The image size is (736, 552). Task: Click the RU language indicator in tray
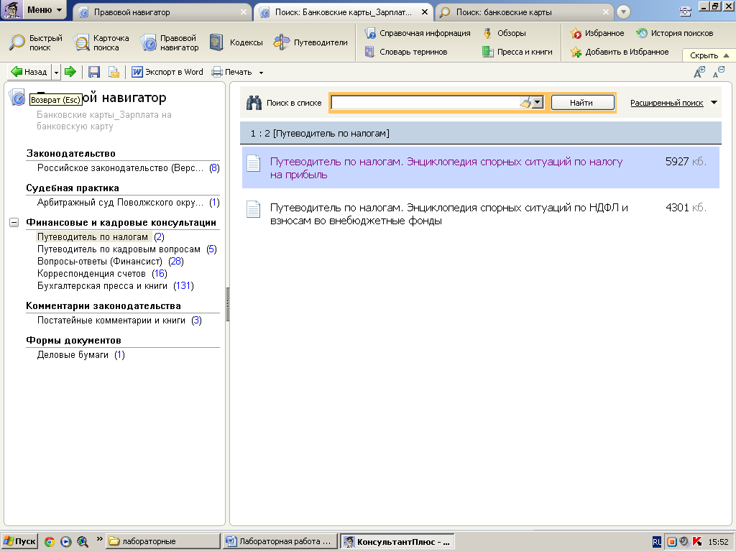(x=657, y=542)
